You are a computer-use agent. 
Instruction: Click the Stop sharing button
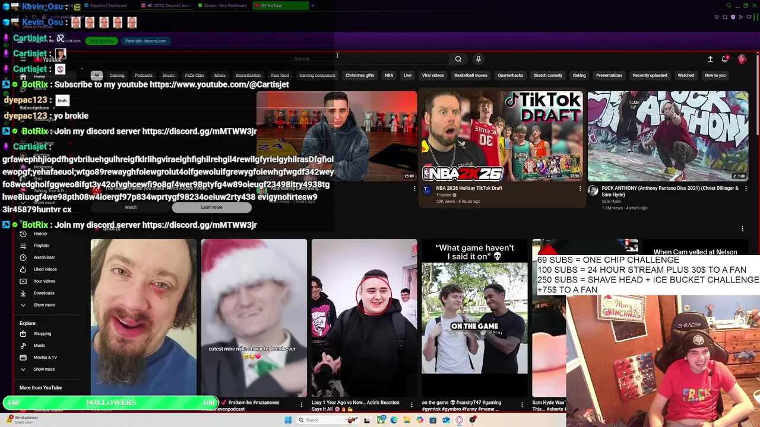tap(102, 41)
